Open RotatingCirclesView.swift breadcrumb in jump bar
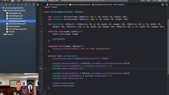Screen dimensions: 169x95 click(102, 5)
